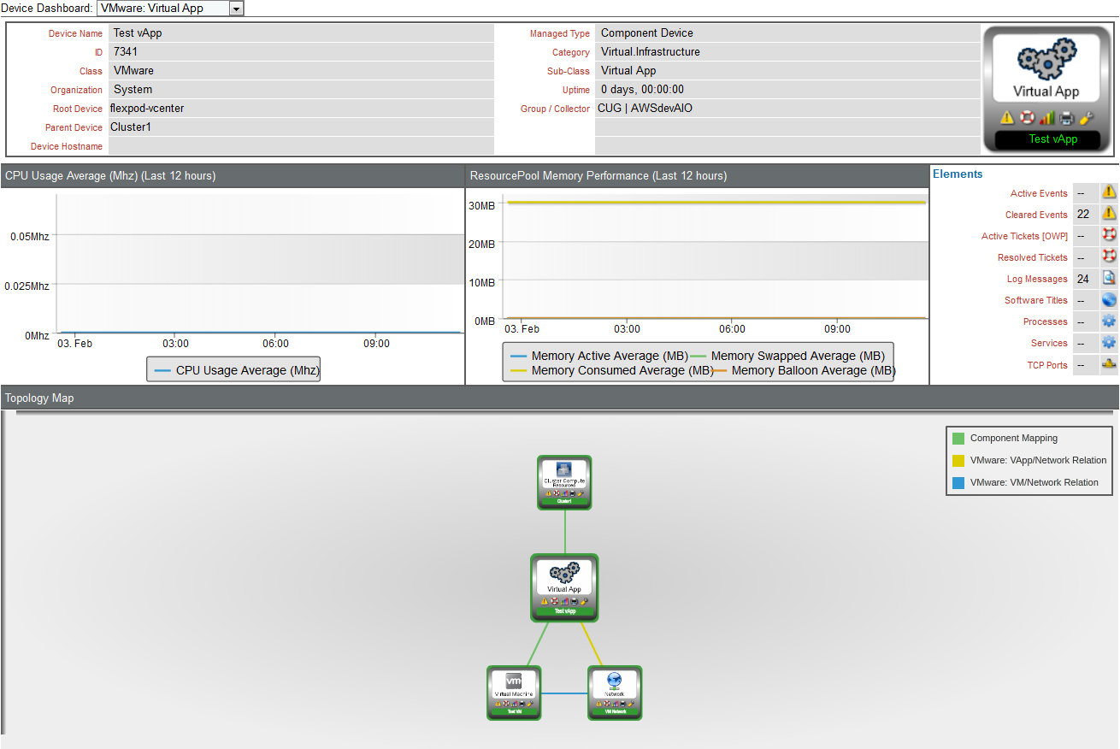Click the Active Tickets lifebuoy icon

(1109, 235)
